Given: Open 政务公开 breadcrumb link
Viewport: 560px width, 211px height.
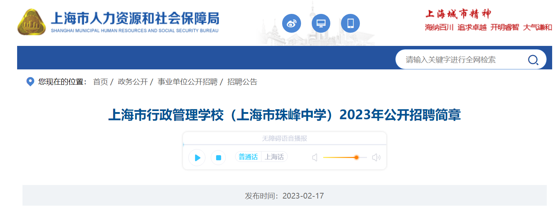Looking at the screenshot, I should (133, 82).
